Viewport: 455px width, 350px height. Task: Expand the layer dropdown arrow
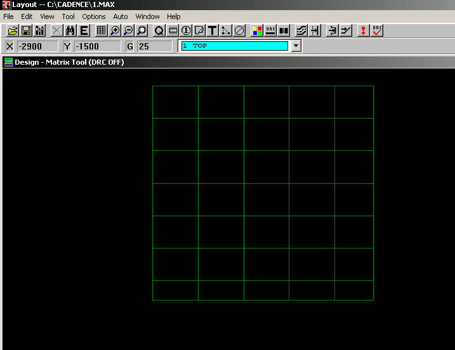click(296, 46)
